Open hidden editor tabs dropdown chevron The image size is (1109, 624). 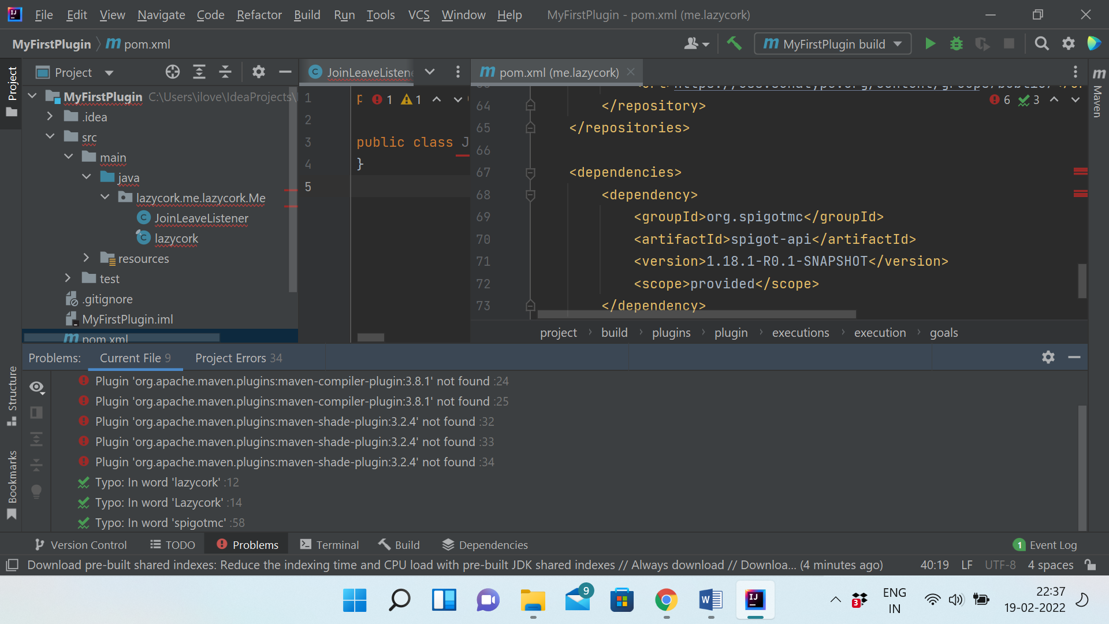(429, 72)
